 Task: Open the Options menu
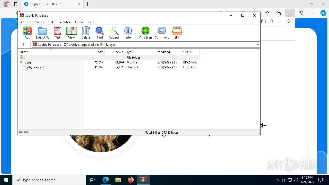(79, 22)
